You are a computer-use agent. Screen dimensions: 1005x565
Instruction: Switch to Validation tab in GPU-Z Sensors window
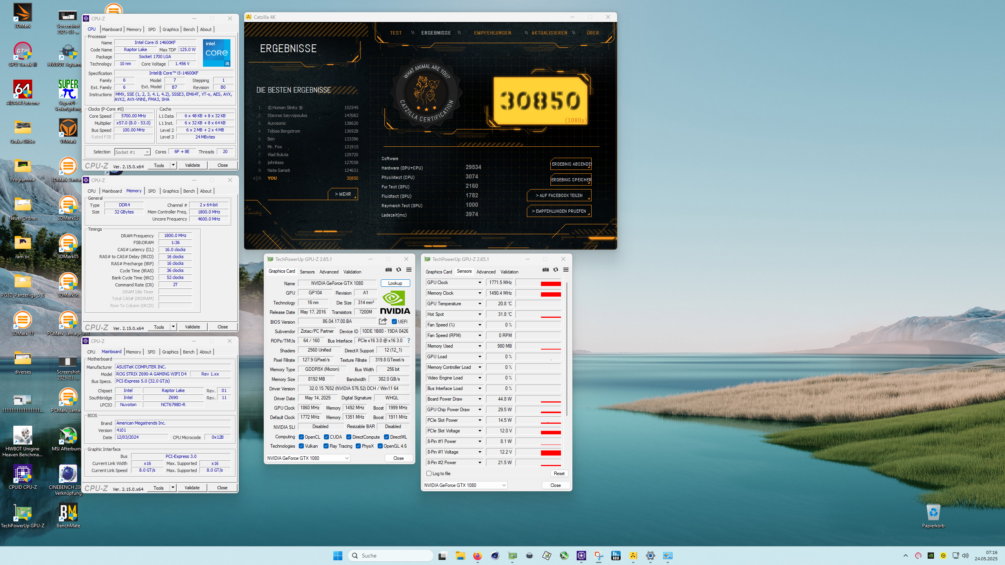509,272
